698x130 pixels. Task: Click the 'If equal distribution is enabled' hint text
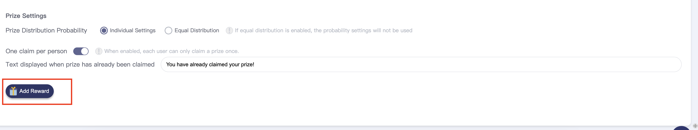click(x=323, y=31)
